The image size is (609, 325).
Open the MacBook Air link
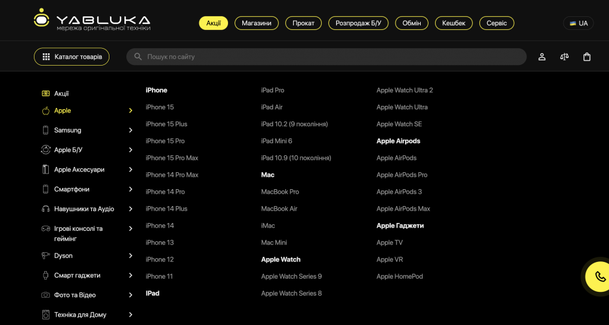(x=279, y=209)
